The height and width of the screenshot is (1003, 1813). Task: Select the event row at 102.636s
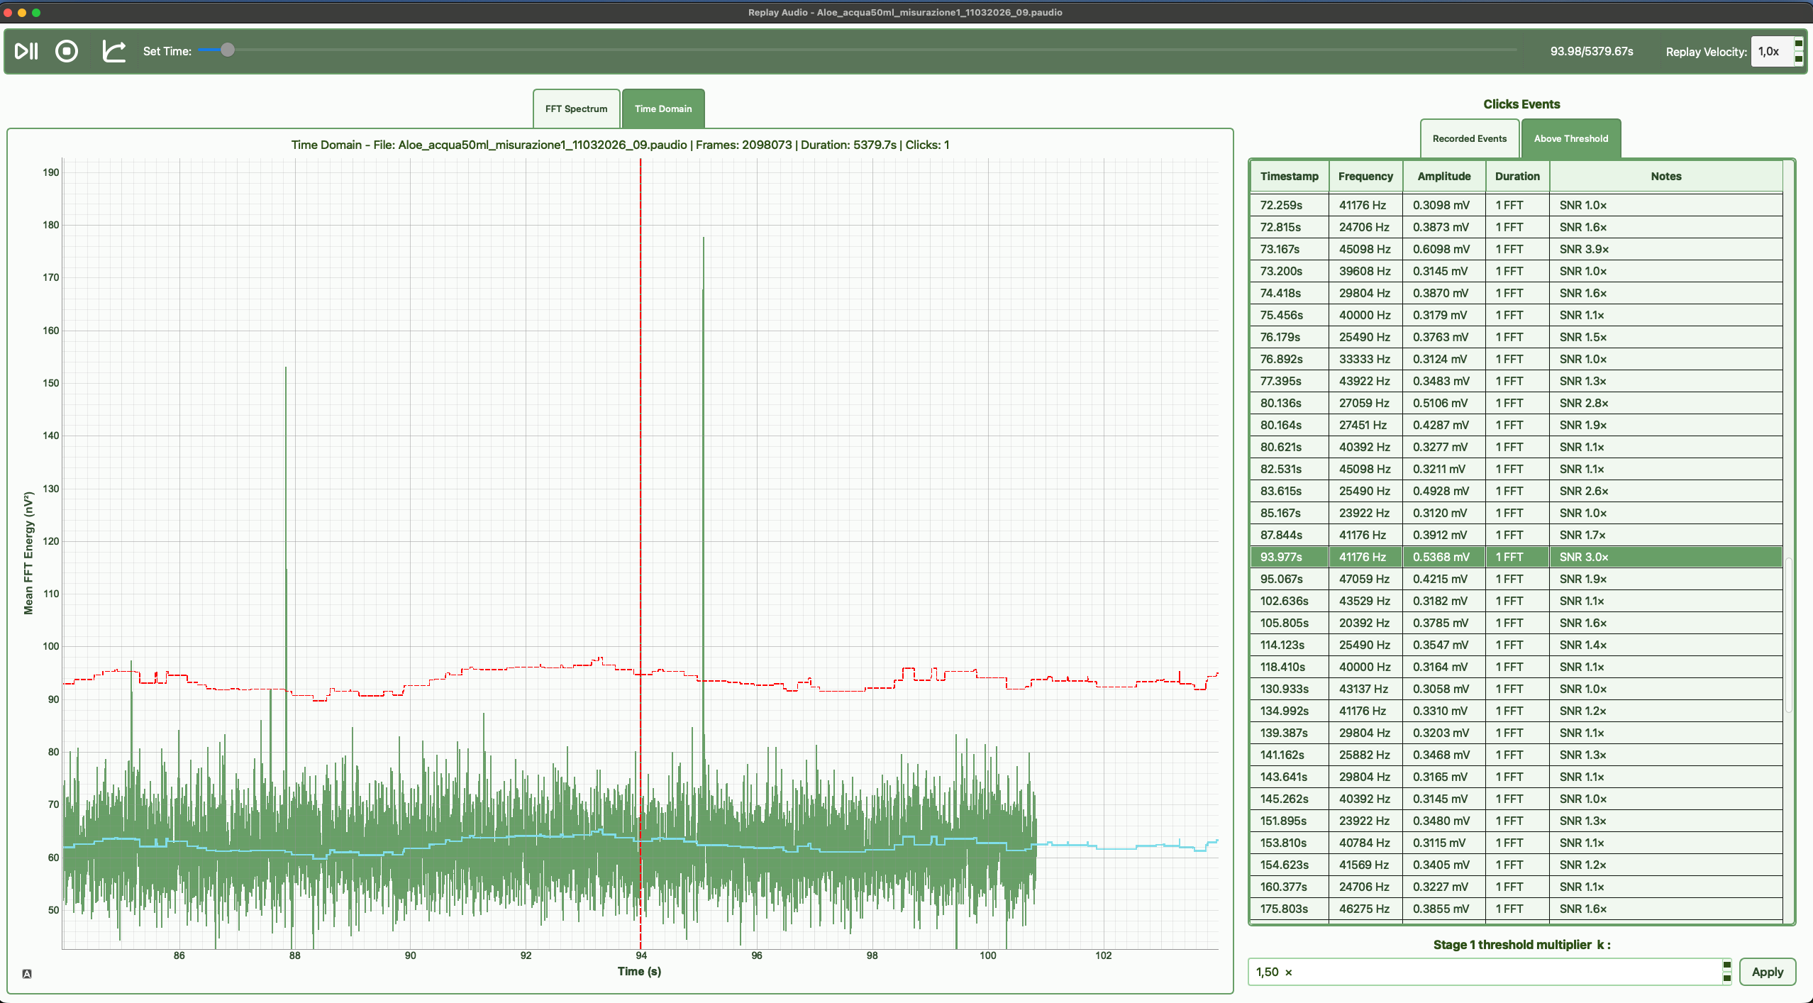tap(1516, 601)
